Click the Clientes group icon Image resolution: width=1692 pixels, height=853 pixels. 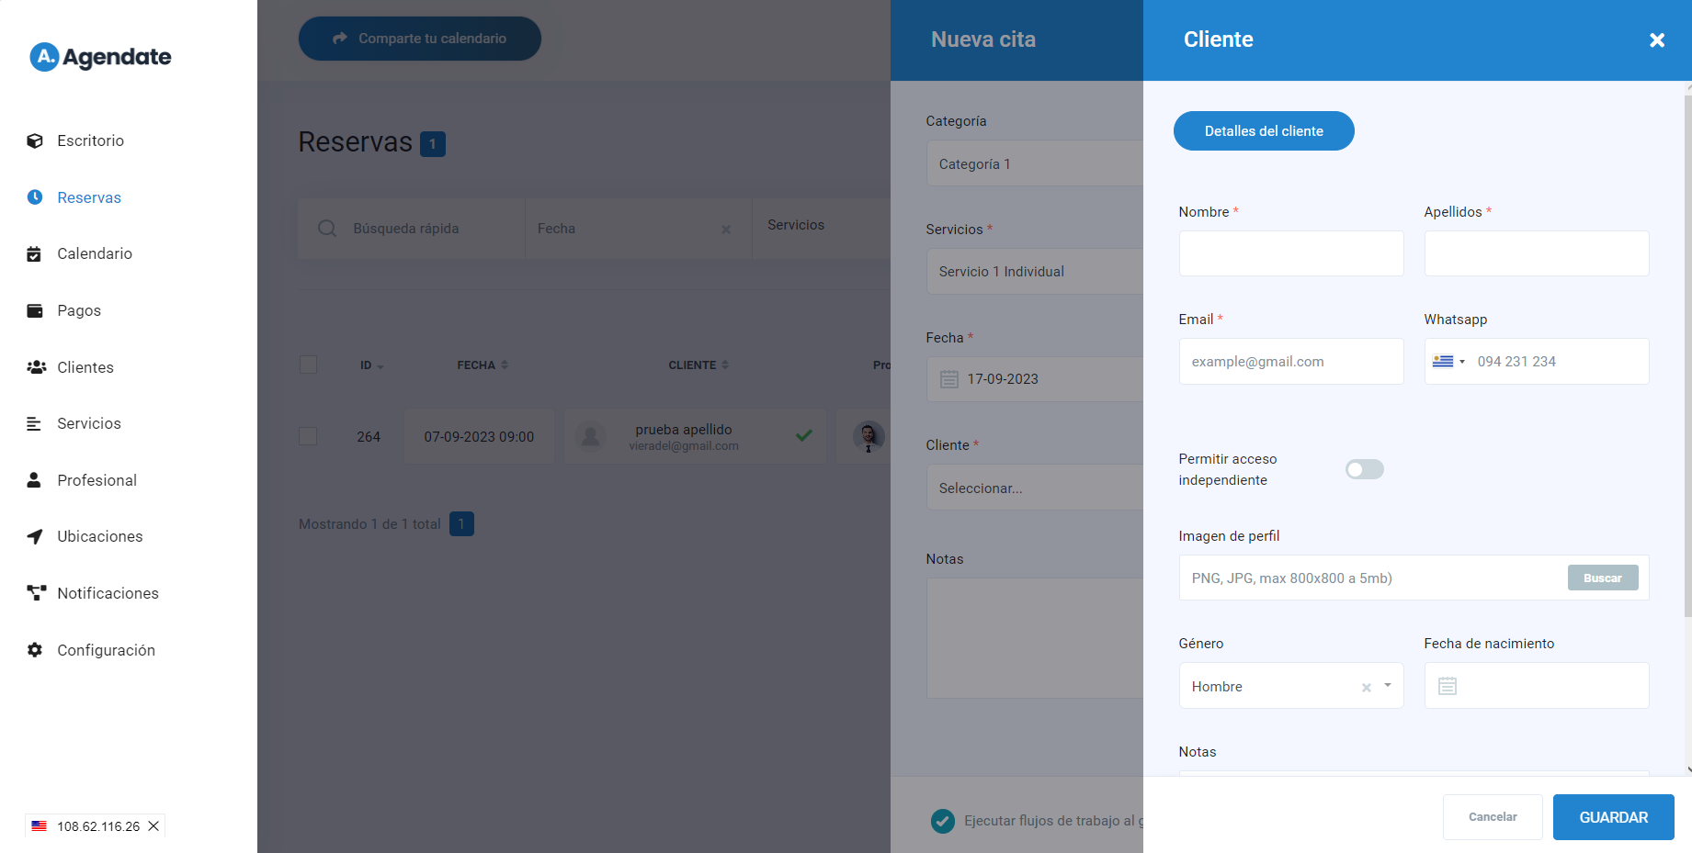coord(36,367)
